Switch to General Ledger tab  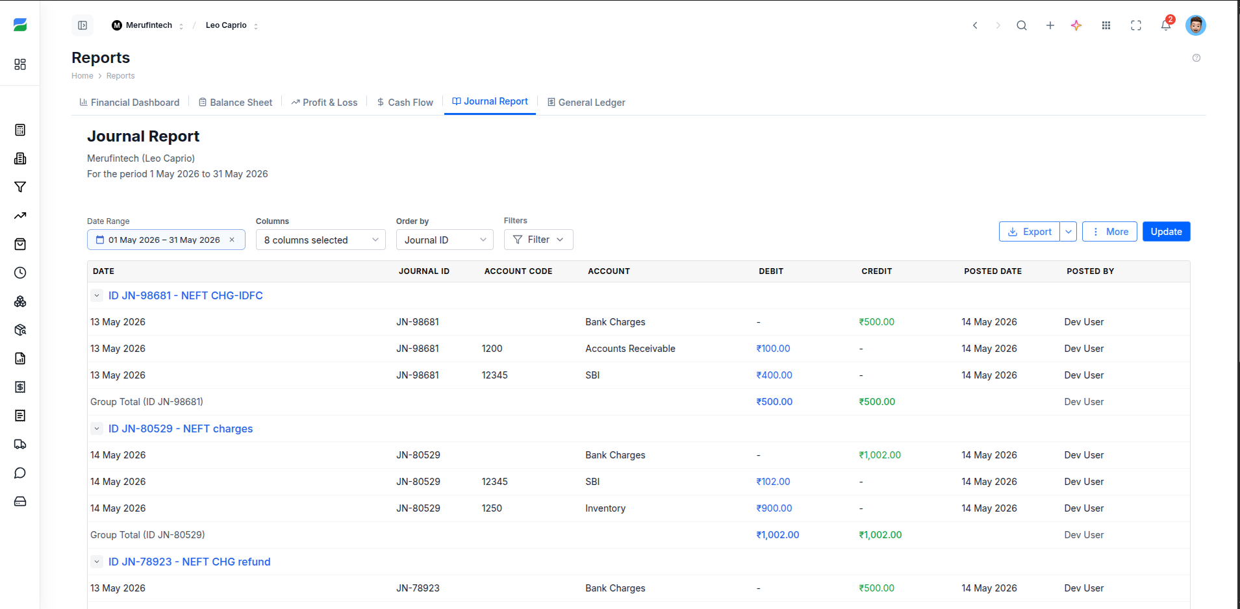click(587, 103)
